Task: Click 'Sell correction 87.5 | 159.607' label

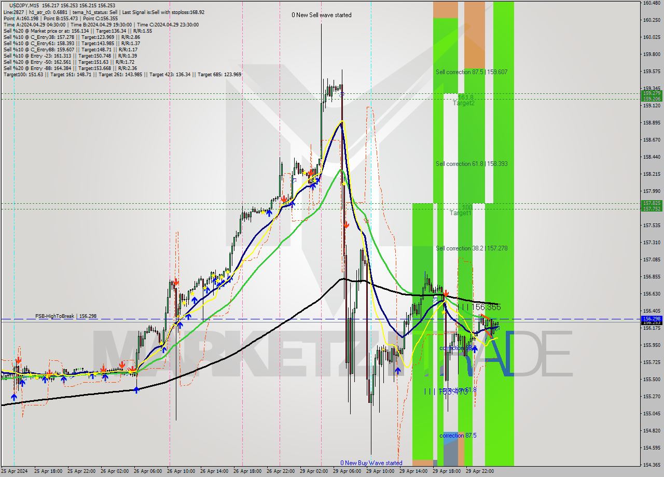Action: click(x=472, y=72)
